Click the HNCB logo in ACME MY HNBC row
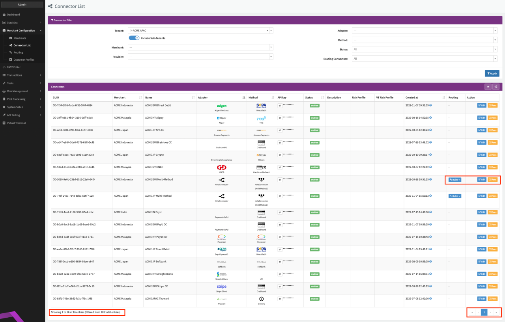 coord(221,168)
